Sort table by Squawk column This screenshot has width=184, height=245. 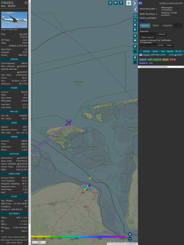pos(170,51)
